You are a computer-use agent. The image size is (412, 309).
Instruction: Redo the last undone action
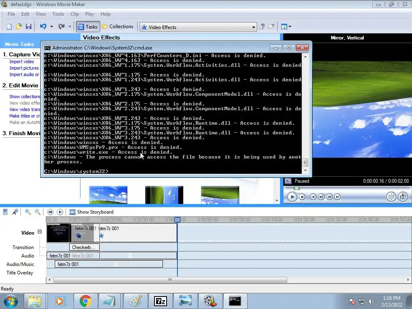click(x=61, y=27)
